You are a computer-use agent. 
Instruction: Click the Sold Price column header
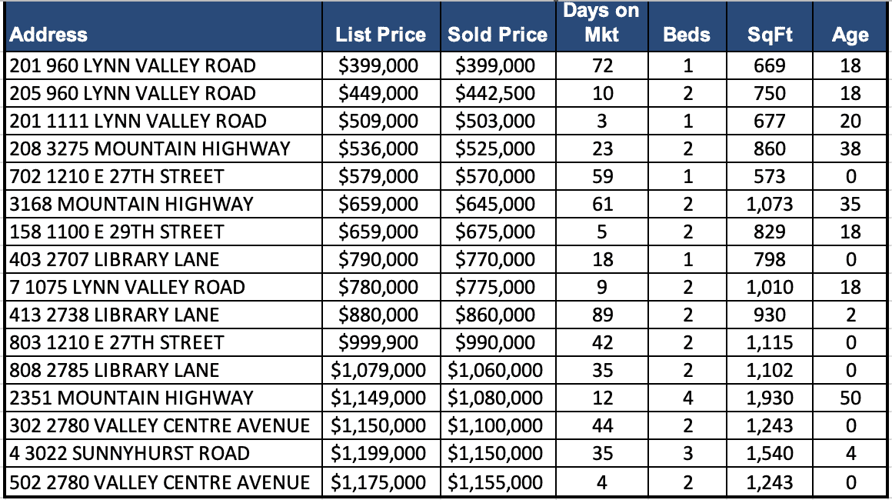[498, 35]
